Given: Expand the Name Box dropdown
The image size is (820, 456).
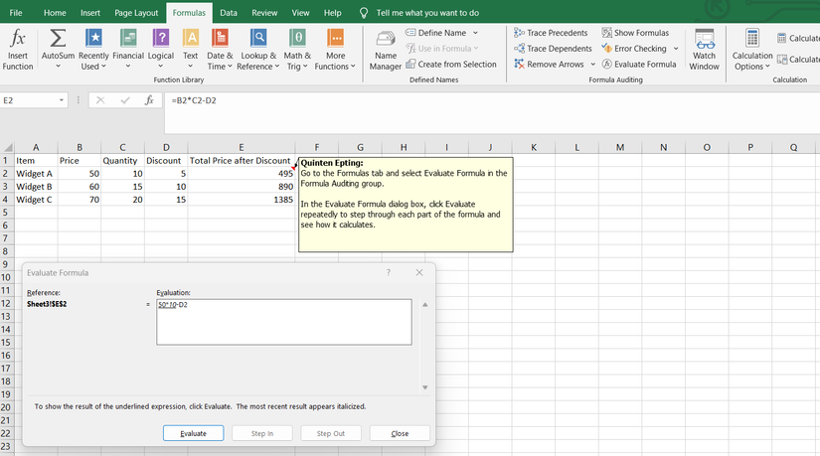Looking at the screenshot, I should (62, 100).
